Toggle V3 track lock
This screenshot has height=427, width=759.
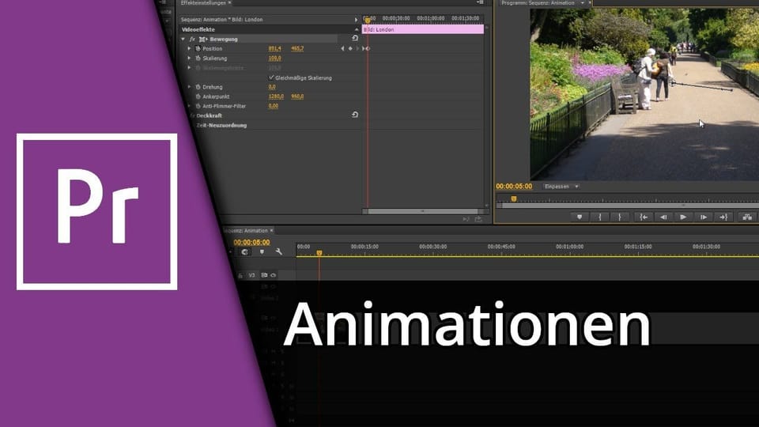click(x=240, y=275)
